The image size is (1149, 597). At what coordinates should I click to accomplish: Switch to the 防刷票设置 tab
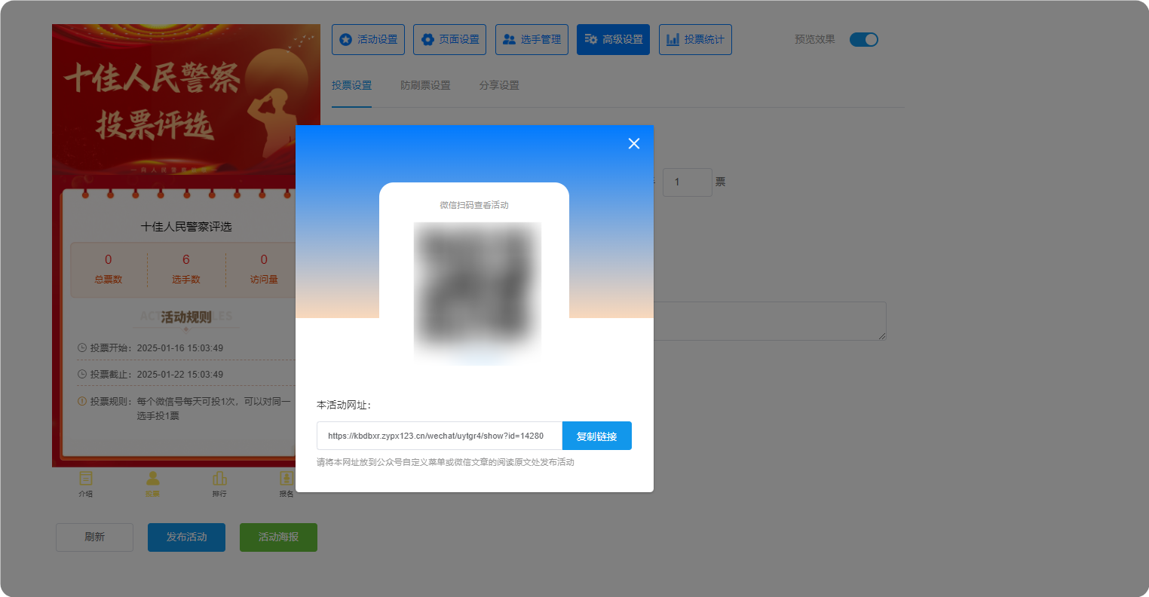pos(425,85)
